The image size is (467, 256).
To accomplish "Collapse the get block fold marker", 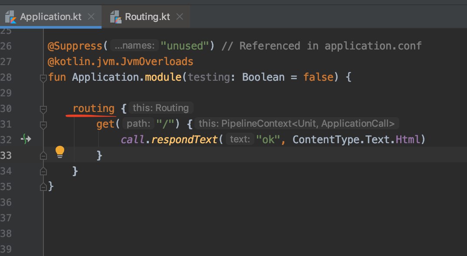I will pyautogui.click(x=43, y=125).
